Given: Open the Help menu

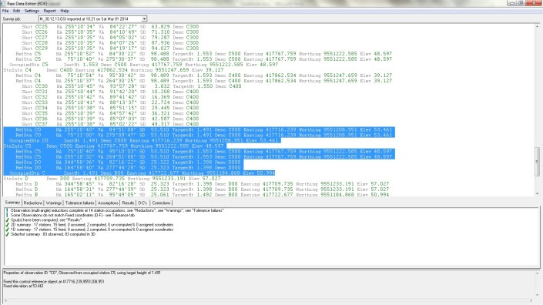Looking at the screenshot, I should click(x=65, y=11).
